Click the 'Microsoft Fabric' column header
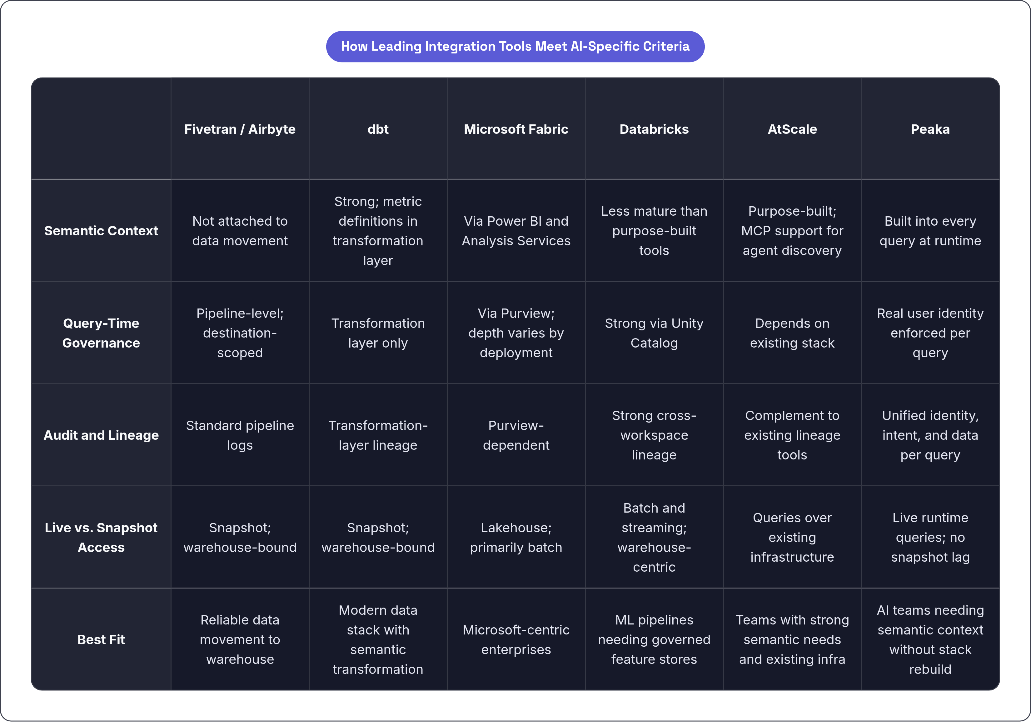The width and height of the screenshot is (1031, 722). pyautogui.click(x=516, y=129)
